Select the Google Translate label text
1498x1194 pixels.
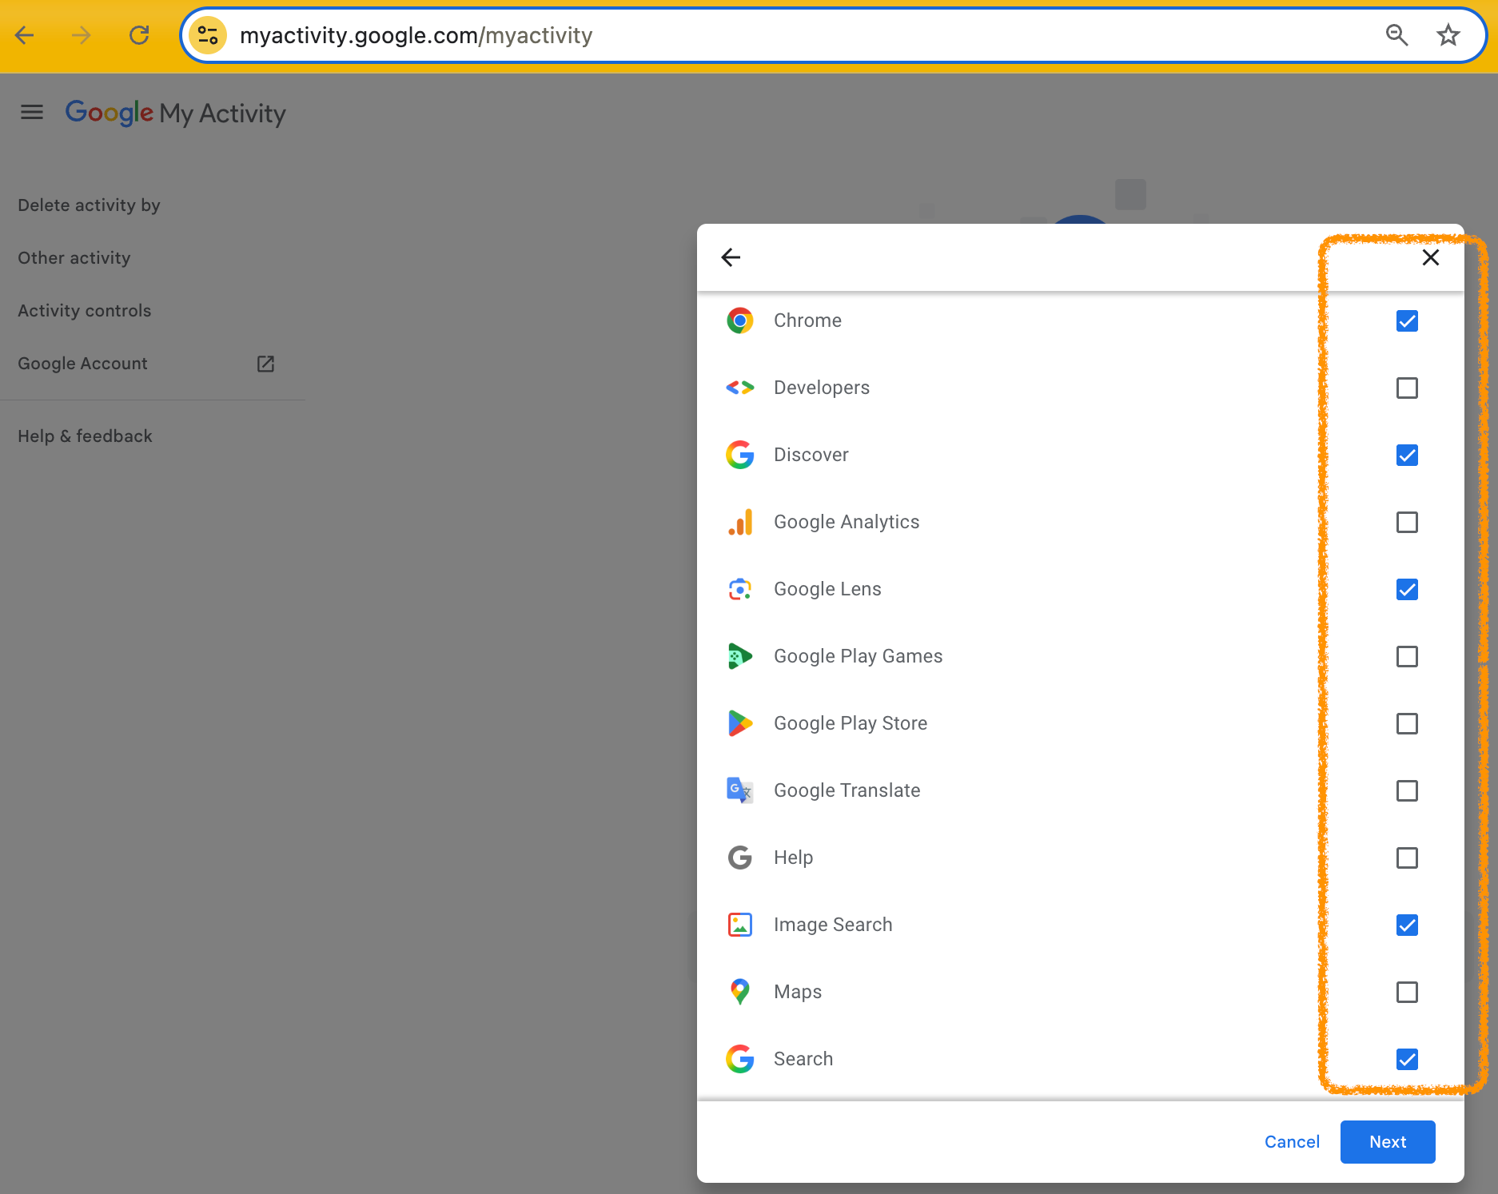[x=847, y=790]
